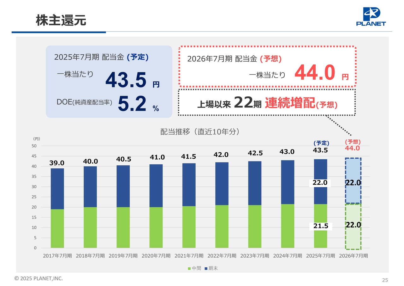Click the © 2025 PLANET,INC. footer text
This screenshot has height=286, width=404.
pyautogui.click(x=39, y=278)
